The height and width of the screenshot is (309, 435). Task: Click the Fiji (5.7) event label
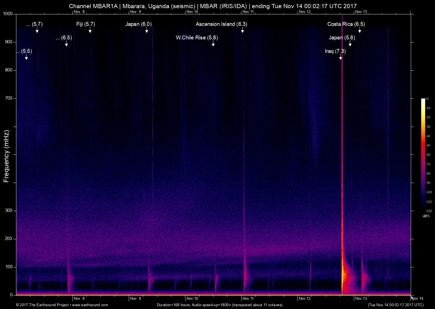tap(86, 24)
